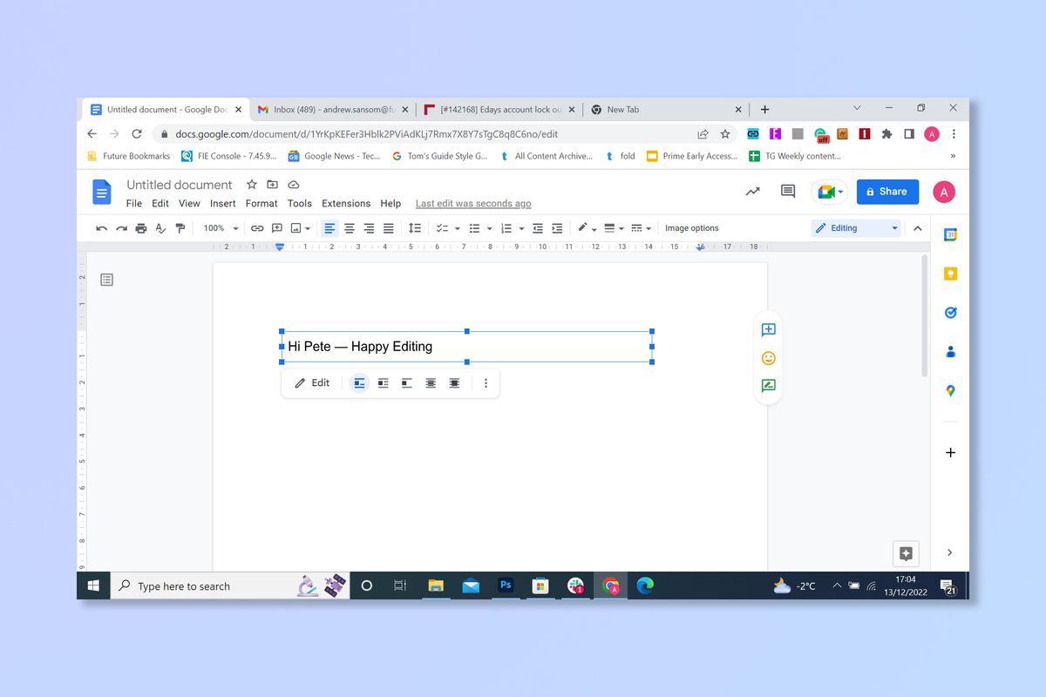1046x697 pixels.
Task: Open the Insert menu
Action: [x=222, y=203]
